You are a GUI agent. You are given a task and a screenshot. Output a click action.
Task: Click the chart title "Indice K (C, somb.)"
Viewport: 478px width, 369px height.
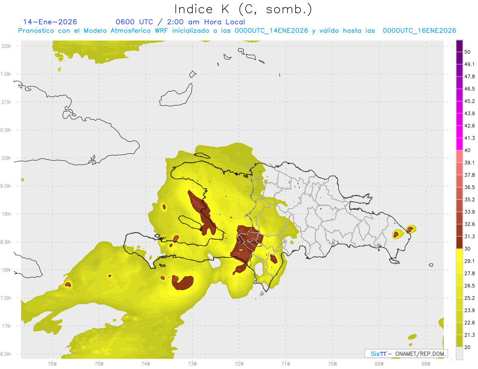[243, 9]
